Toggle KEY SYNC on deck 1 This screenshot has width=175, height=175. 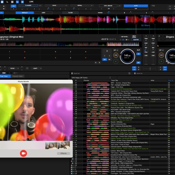124,37
